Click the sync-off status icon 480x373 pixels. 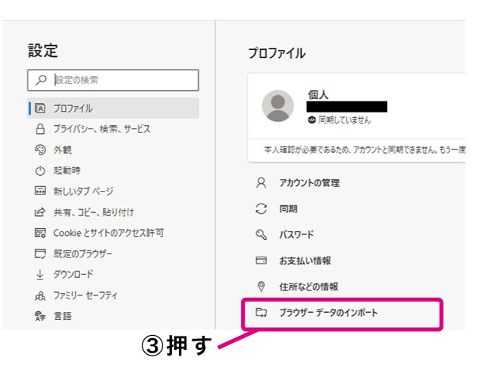pos(311,120)
